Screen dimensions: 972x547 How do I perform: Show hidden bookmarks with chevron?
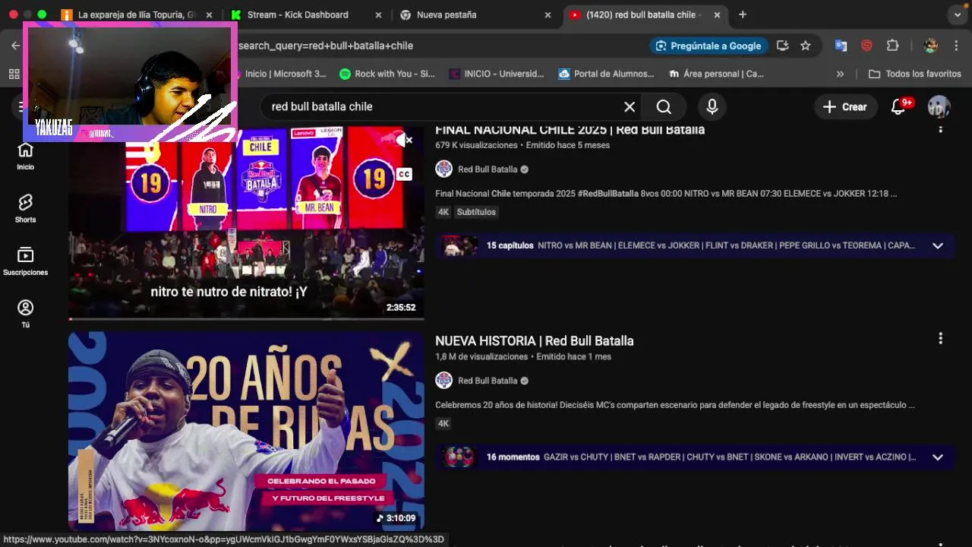pyautogui.click(x=840, y=74)
